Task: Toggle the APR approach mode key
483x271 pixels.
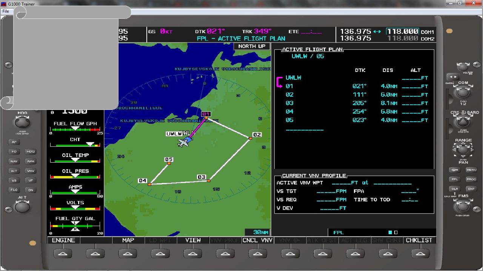Action: point(30,161)
